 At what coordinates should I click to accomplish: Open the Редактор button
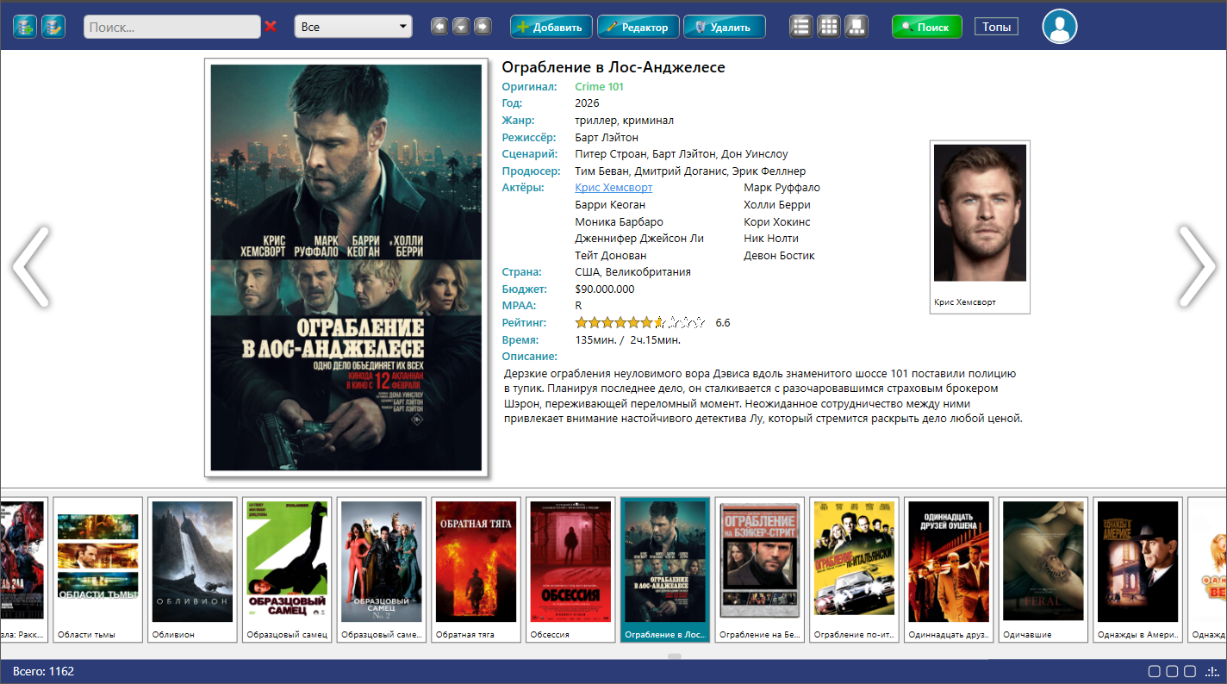click(638, 27)
